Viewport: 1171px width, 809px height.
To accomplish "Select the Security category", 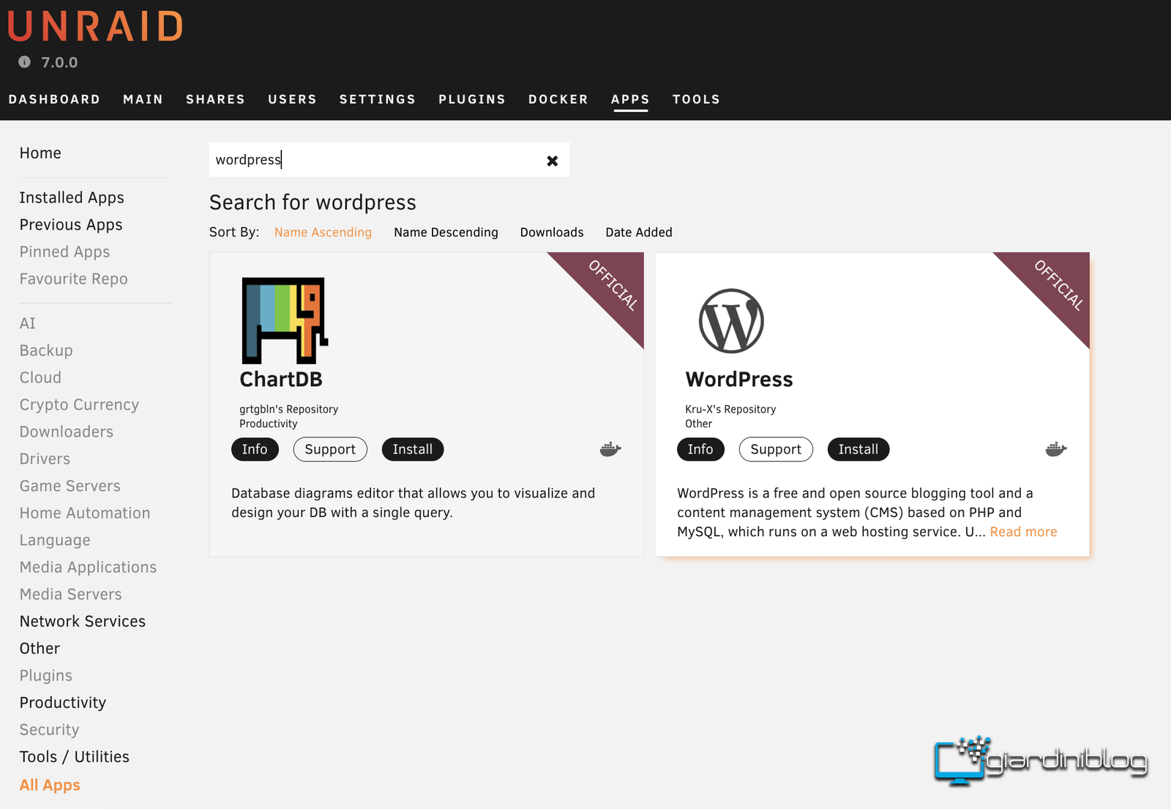I will [49, 730].
